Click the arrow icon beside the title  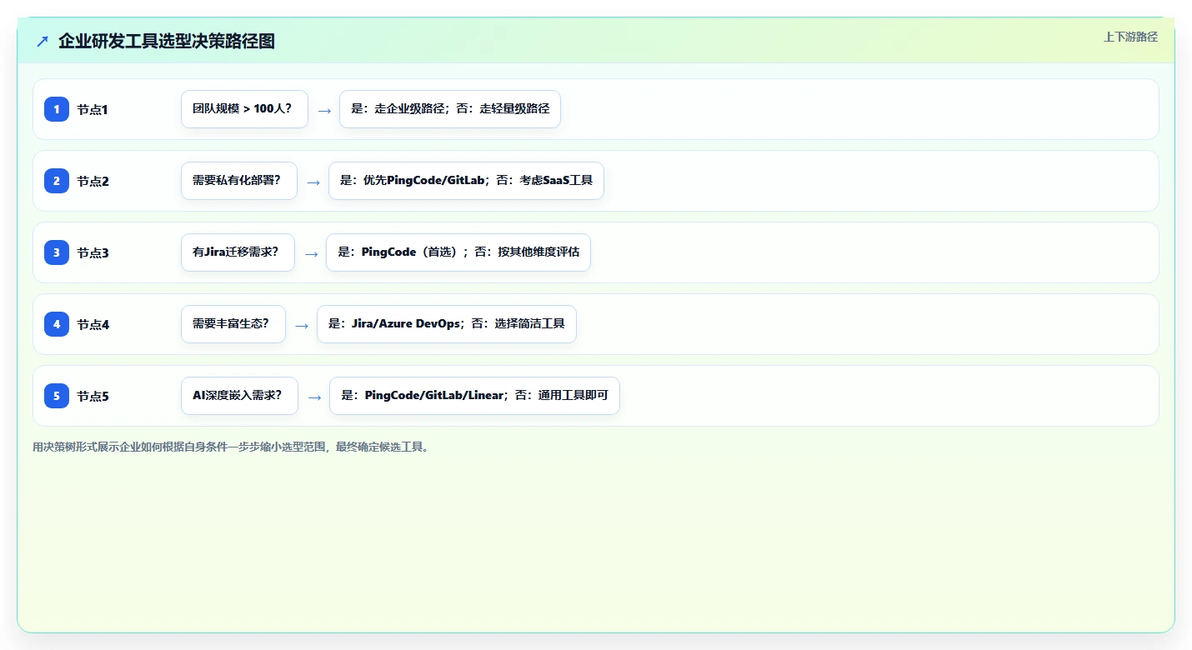point(43,41)
